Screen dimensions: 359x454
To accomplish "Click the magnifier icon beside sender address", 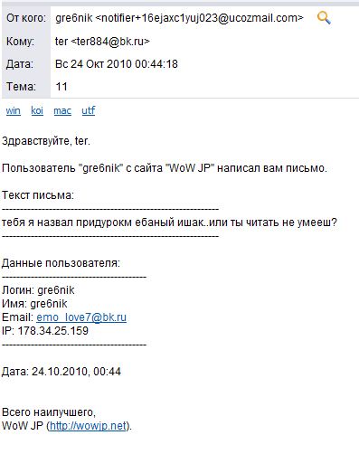I will coord(324,18).
